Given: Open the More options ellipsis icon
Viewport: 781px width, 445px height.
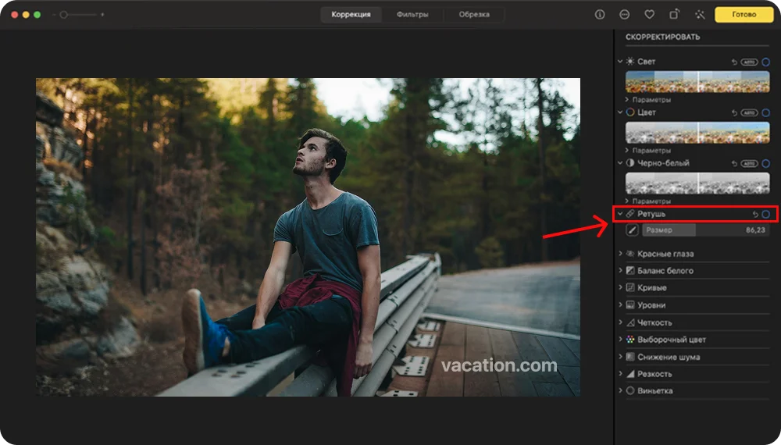Looking at the screenshot, I should (625, 15).
